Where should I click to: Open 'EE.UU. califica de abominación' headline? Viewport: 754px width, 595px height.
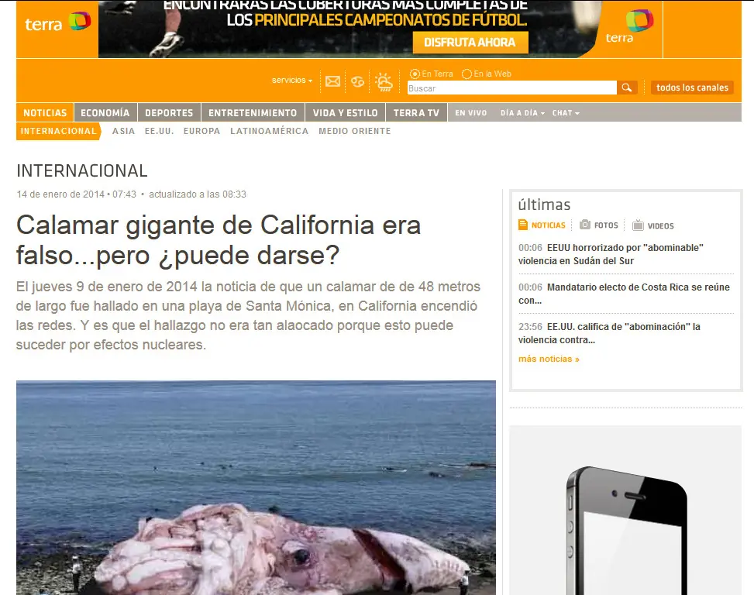[609, 333]
